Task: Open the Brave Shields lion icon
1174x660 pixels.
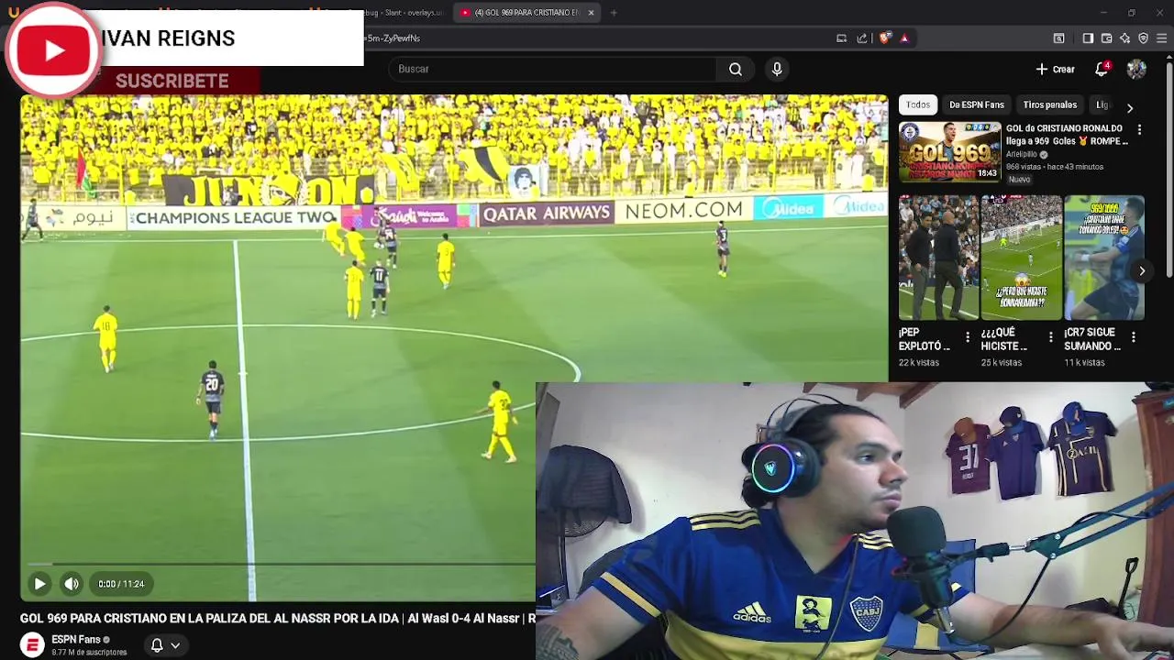Action: pyautogui.click(x=885, y=38)
